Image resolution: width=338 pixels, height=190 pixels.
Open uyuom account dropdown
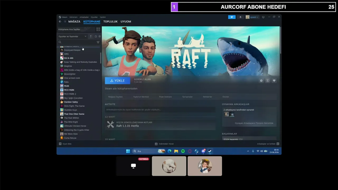252,17
